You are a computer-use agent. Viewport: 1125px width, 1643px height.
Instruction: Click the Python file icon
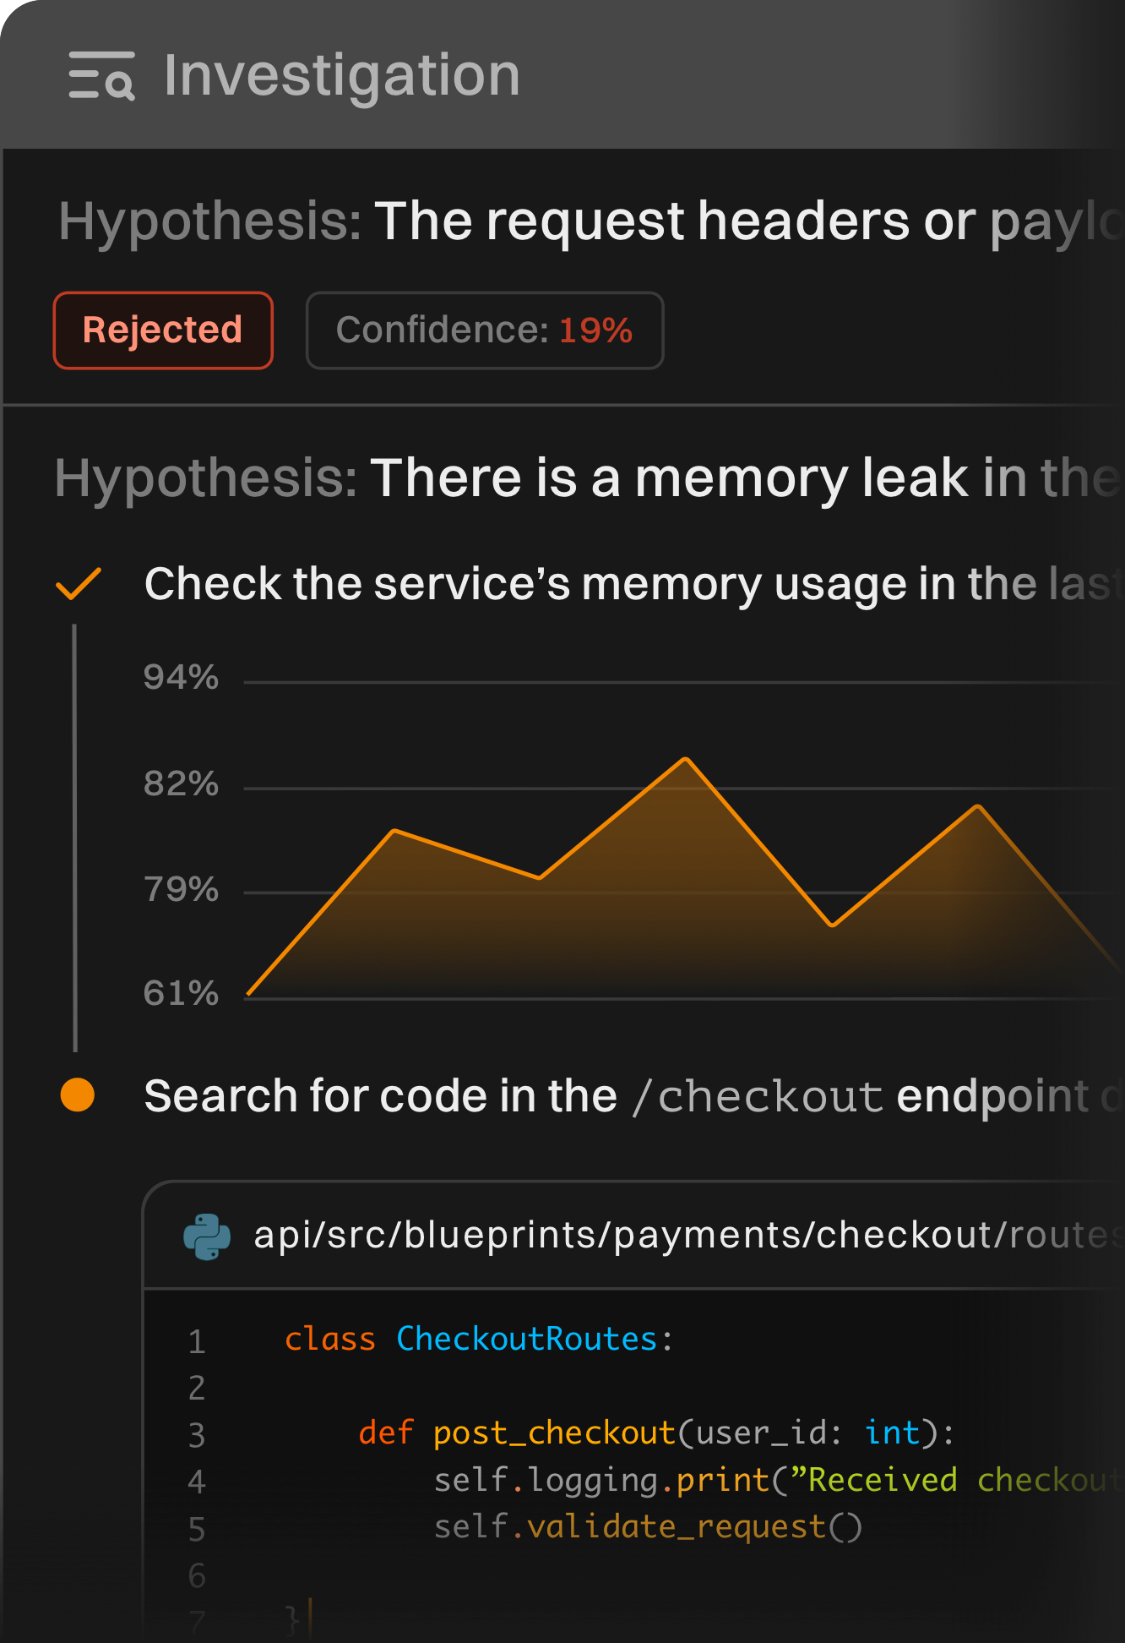207,1236
